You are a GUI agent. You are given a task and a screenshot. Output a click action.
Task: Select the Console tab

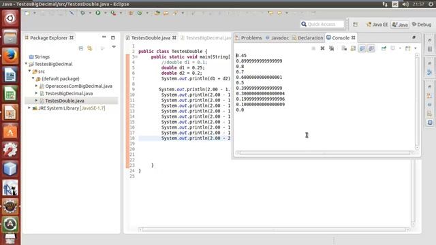click(341, 38)
